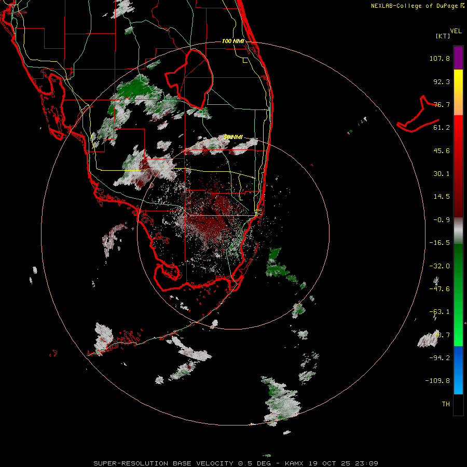Viewport: 467px width, 467px height.
Task: Click the TH label on the scale
Action: point(446,404)
